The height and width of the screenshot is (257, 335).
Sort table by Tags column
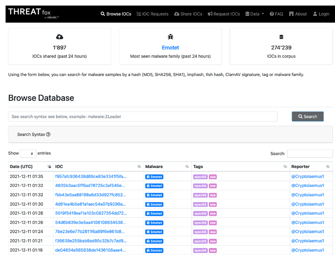click(240, 167)
